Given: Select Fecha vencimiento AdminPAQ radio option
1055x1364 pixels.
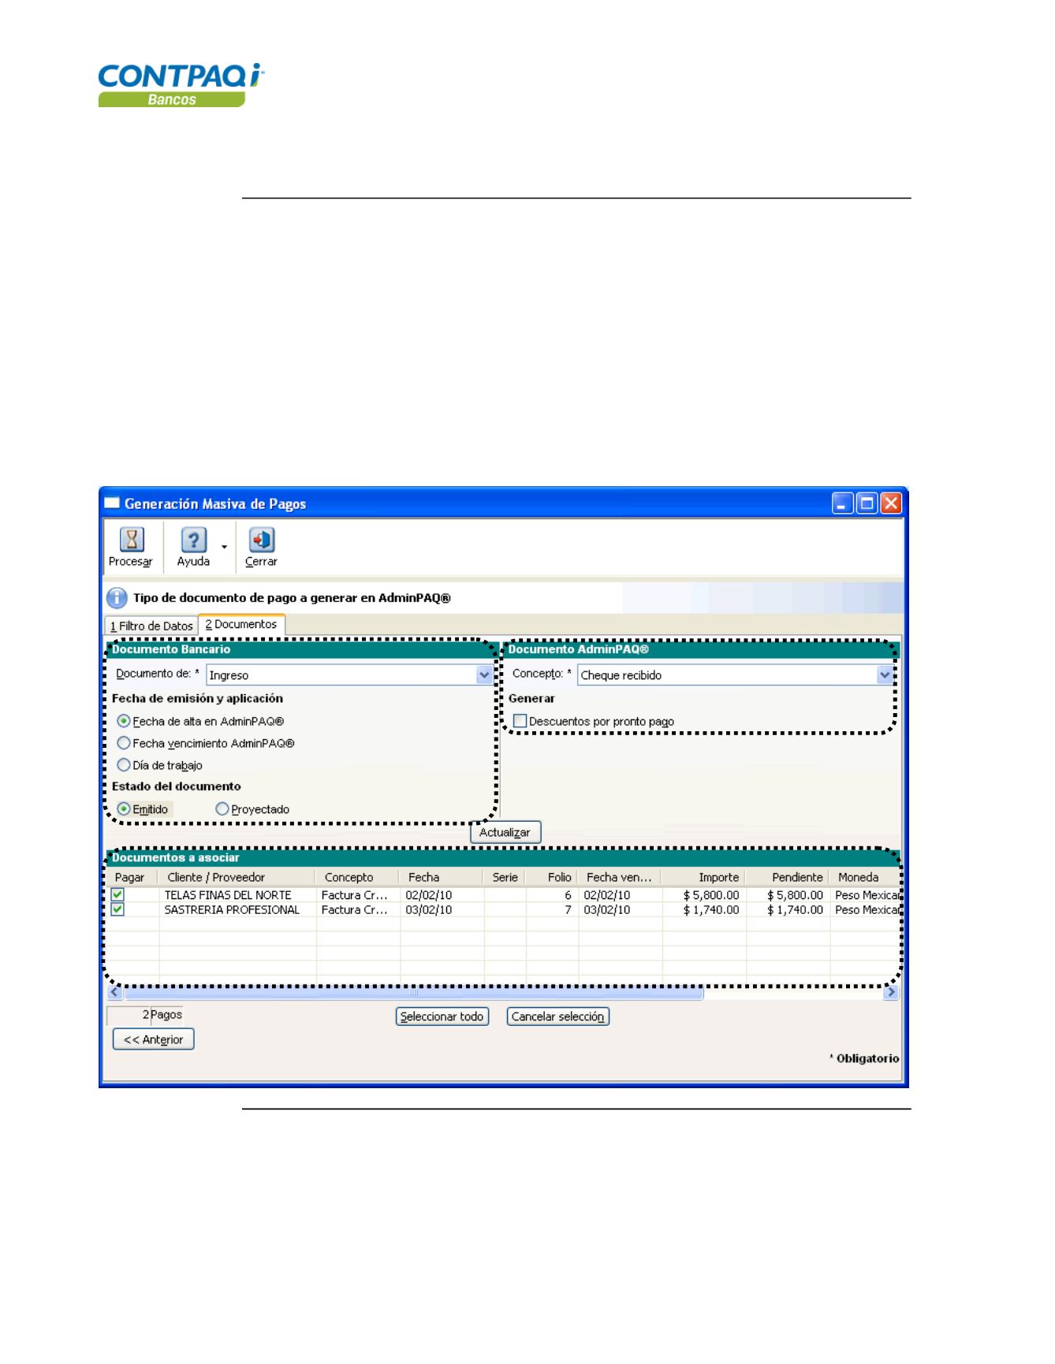Looking at the screenshot, I should (124, 743).
